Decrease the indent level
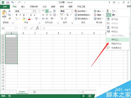This screenshot has width=131, height=98. click(43, 19)
